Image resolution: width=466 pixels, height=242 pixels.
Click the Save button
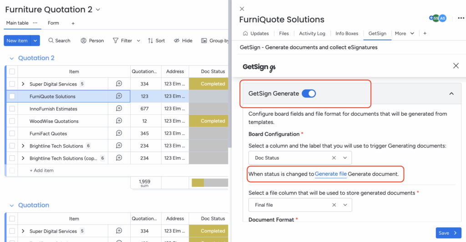(x=448, y=233)
